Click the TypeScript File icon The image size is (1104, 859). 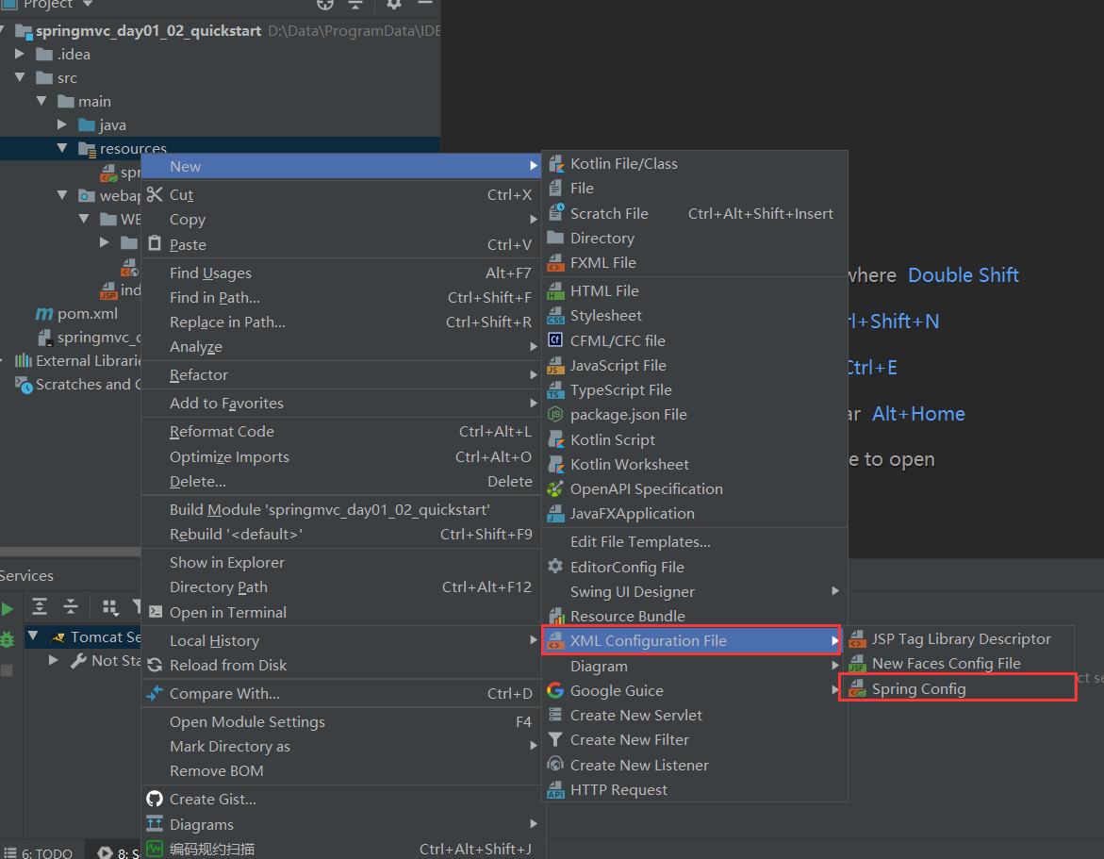[x=556, y=390]
